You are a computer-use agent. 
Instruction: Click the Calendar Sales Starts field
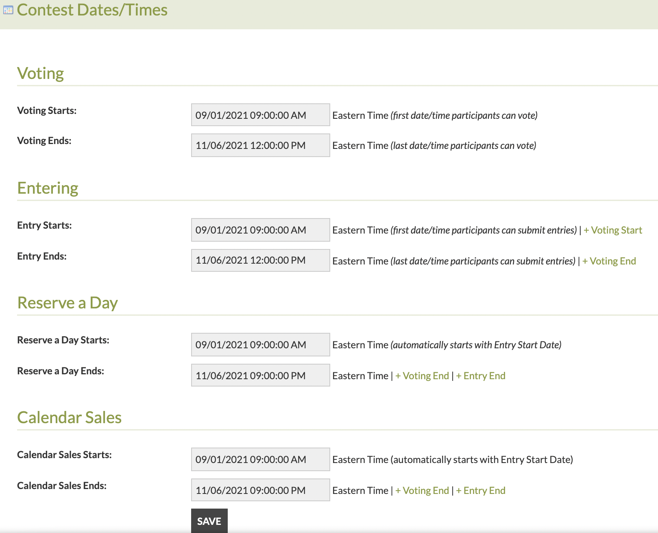pos(260,459)
